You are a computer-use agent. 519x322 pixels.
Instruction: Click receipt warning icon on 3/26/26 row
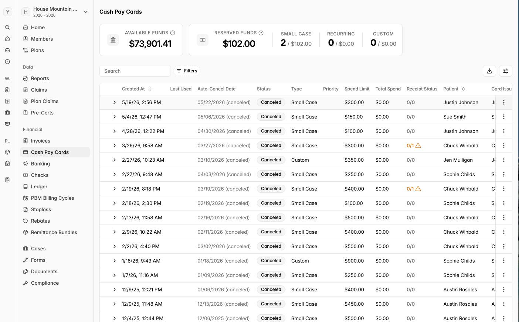(x=418, y=145)
